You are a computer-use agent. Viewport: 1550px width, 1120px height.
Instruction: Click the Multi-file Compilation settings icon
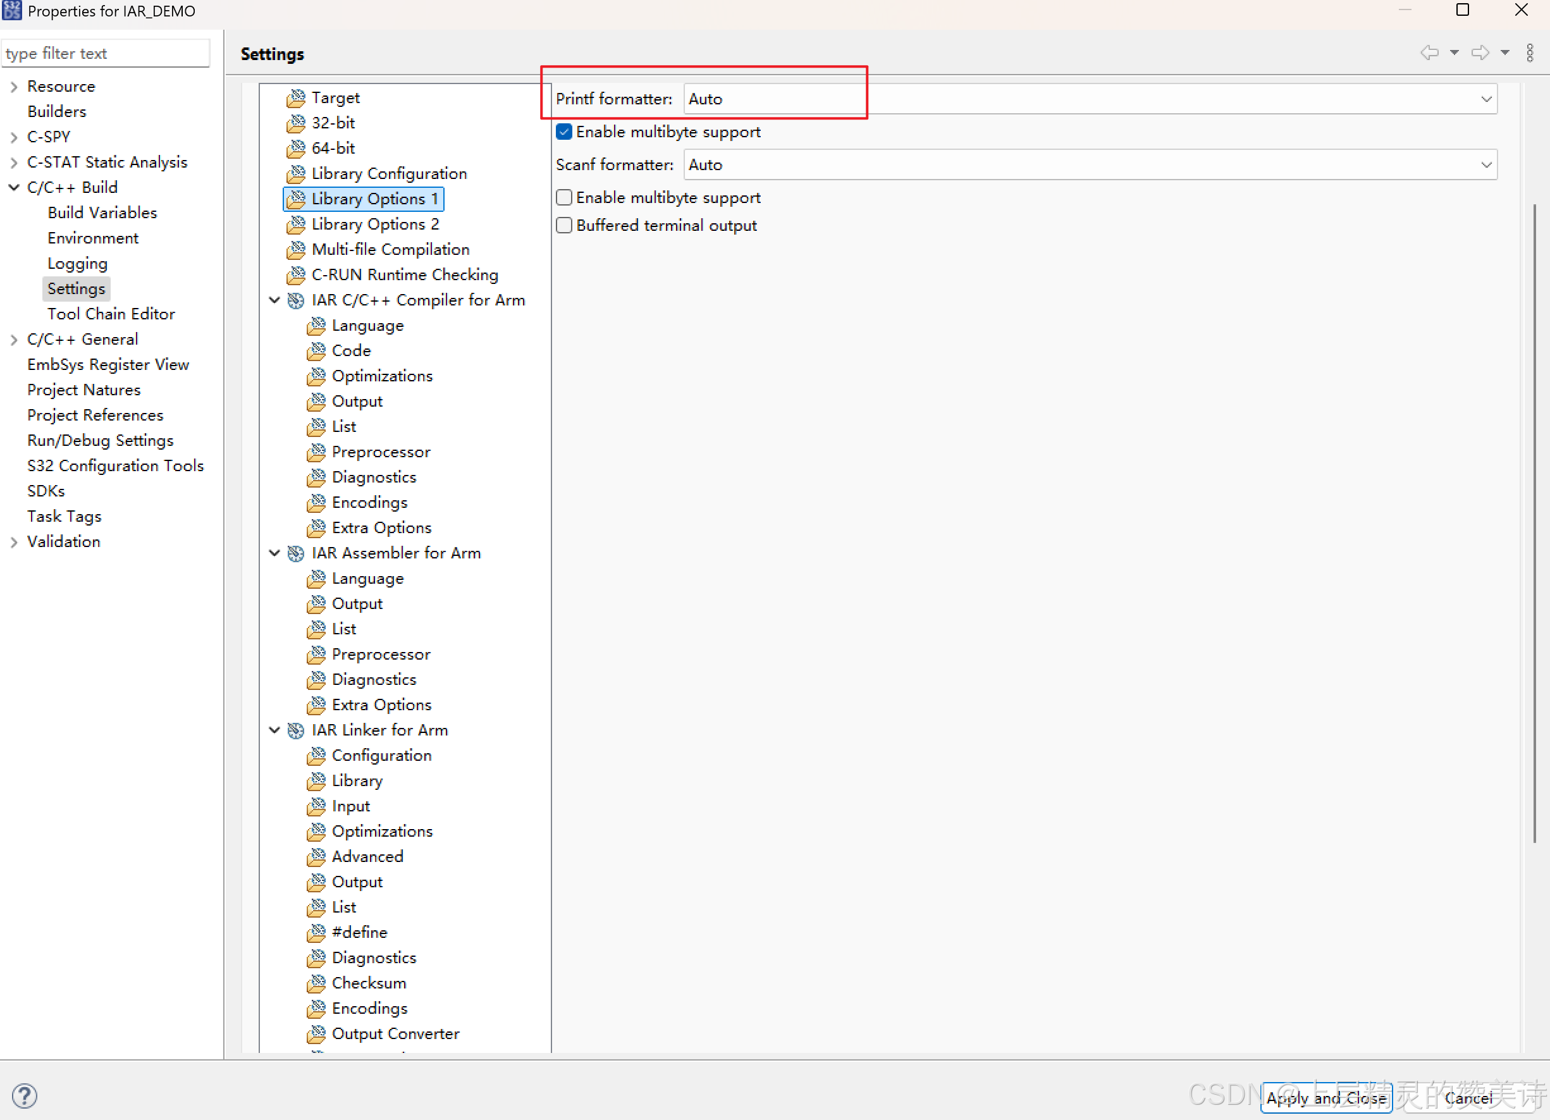[x=297, y=249]
